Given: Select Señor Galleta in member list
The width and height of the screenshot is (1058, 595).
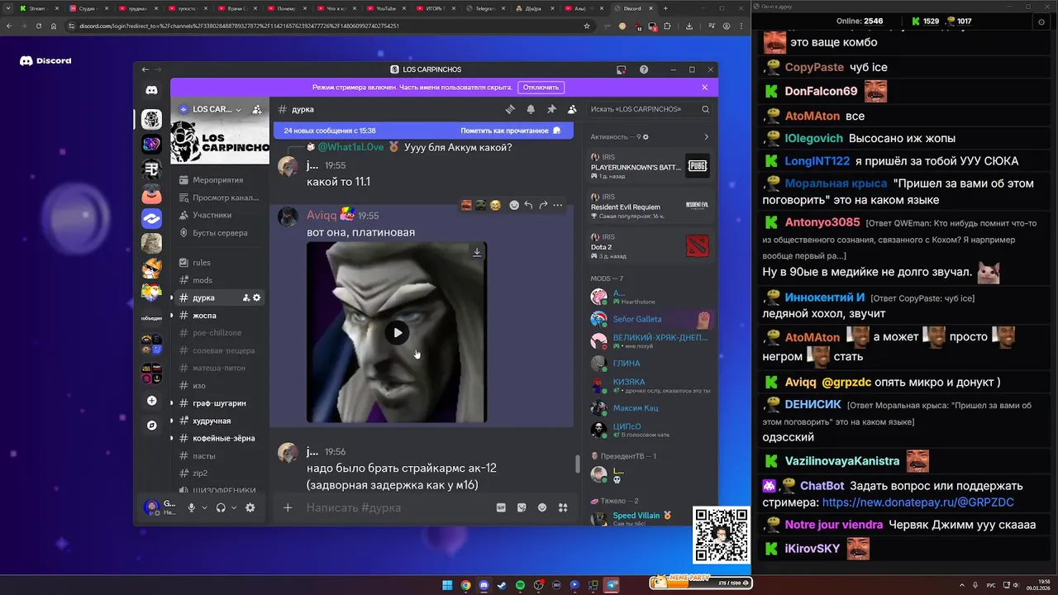Looking at the screenshot, I should pos(651,319).
